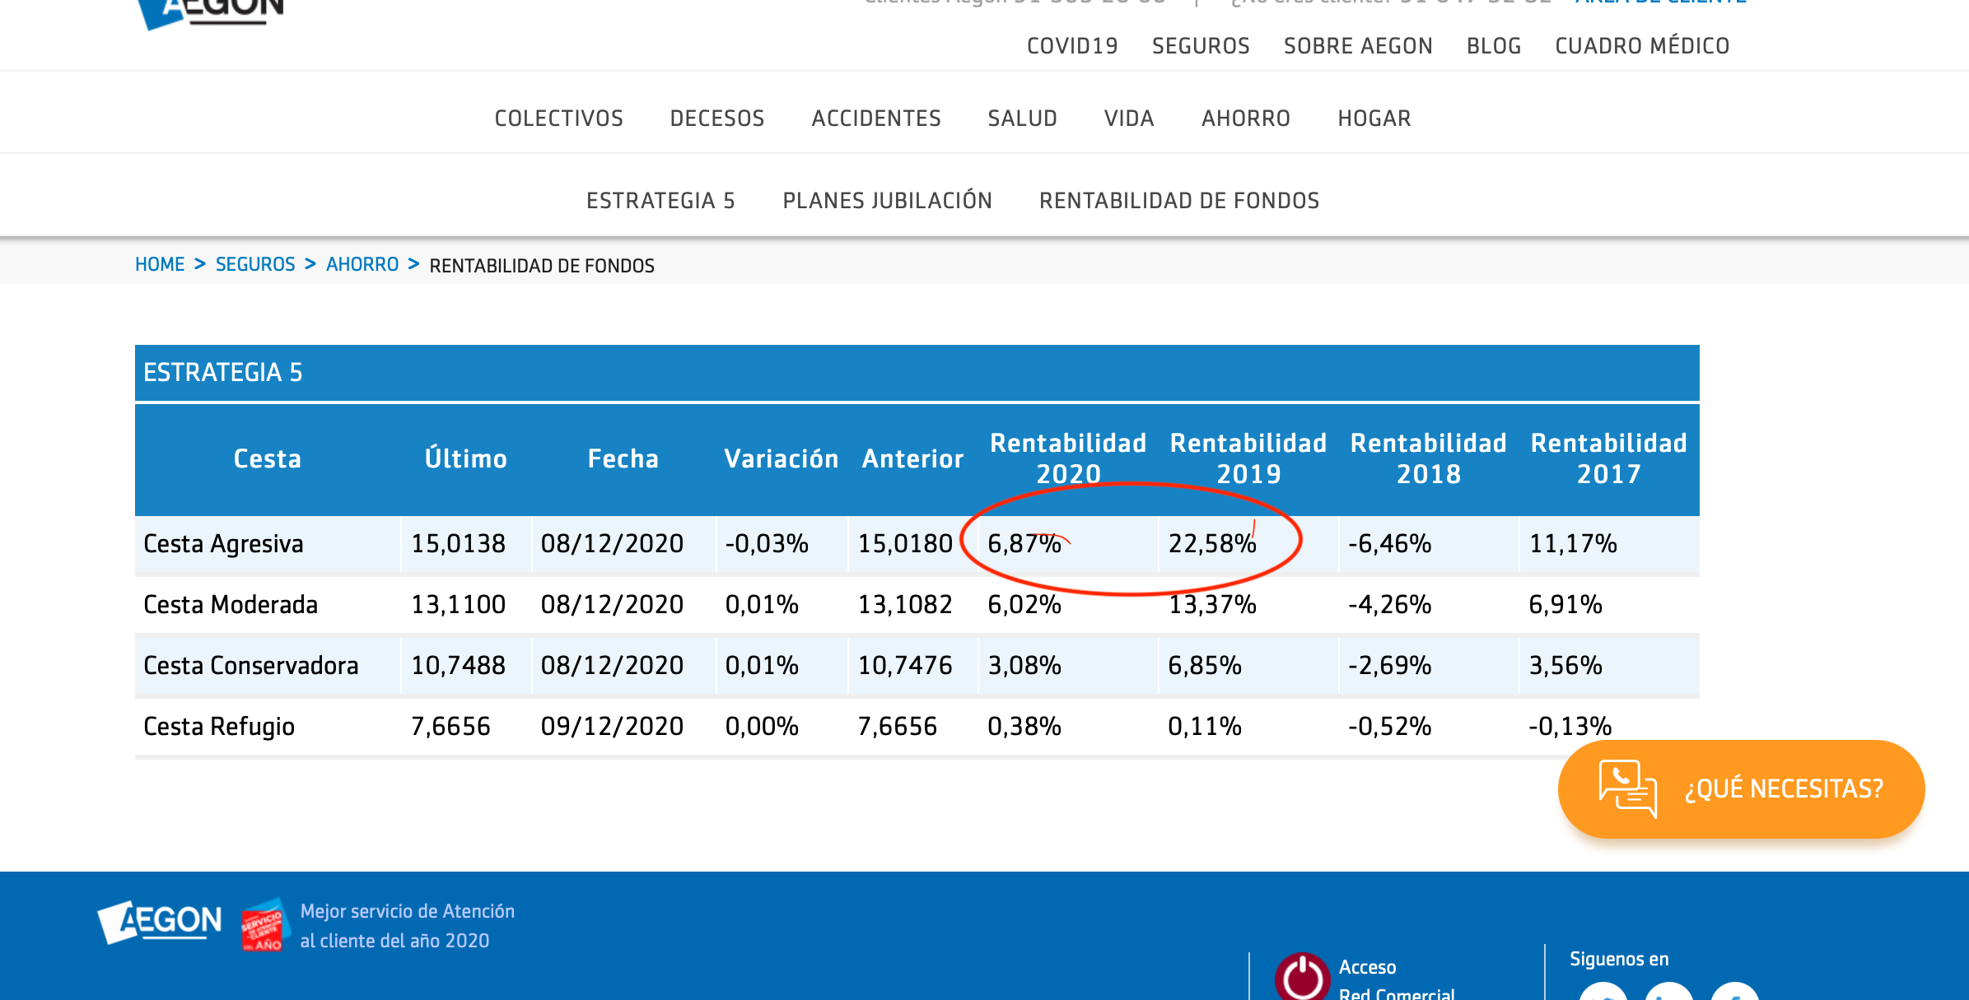
Task: Click the AEGON logo in the footer
Action: (x=160, y=922)
